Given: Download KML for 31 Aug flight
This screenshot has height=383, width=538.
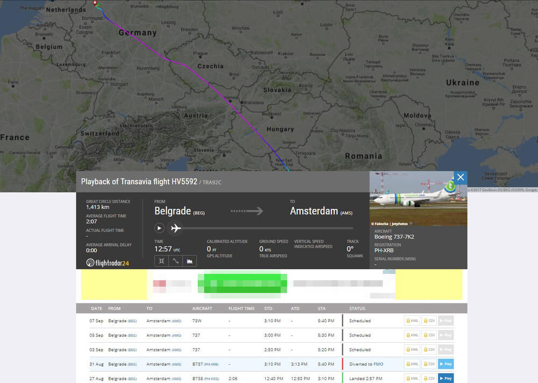Looking at the screenshot, I should pos(412,364).
